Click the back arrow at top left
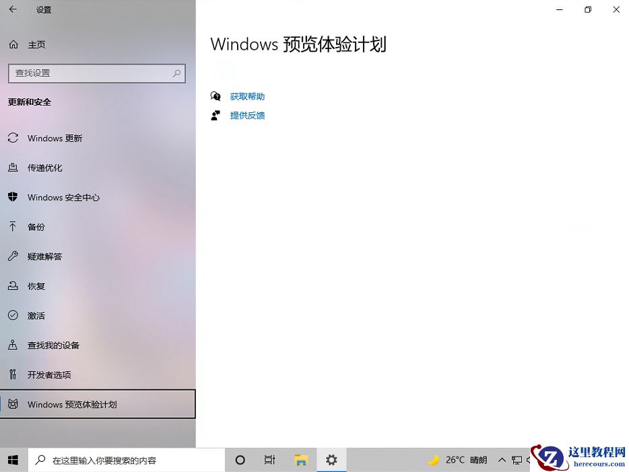The image size is (629, 472). [12, 9]
